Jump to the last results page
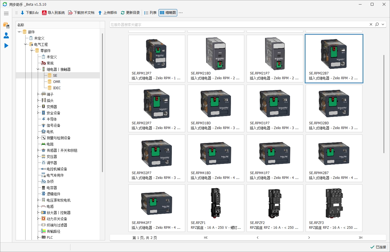390x252 pixels. pyautogui.click(x=360, y=238)
